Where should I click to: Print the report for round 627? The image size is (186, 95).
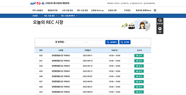(x=139, y=82)
